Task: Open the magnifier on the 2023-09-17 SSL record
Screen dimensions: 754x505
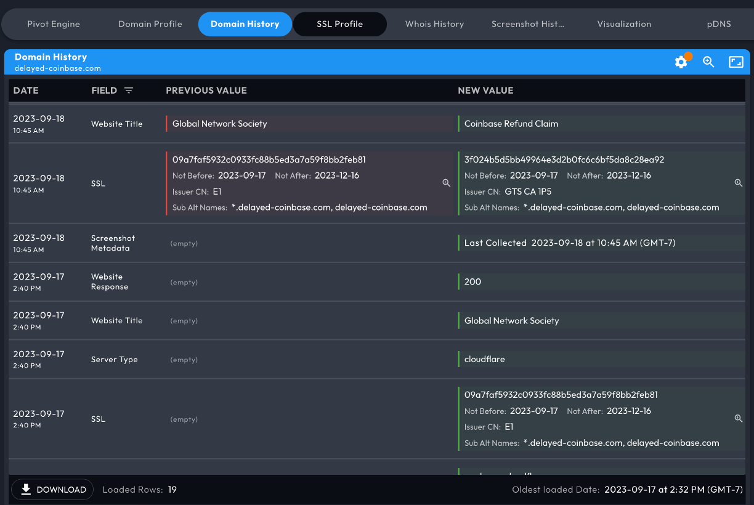Action: coord(738,418)
